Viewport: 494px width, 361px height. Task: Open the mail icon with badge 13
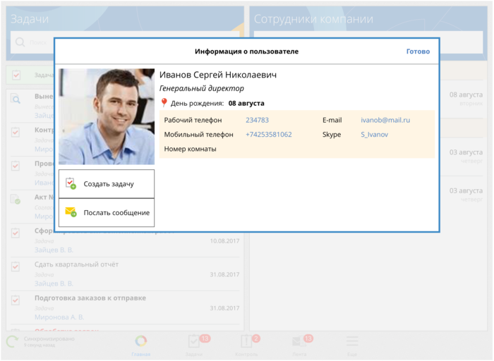pyautogui.click(x=299, y=341)
